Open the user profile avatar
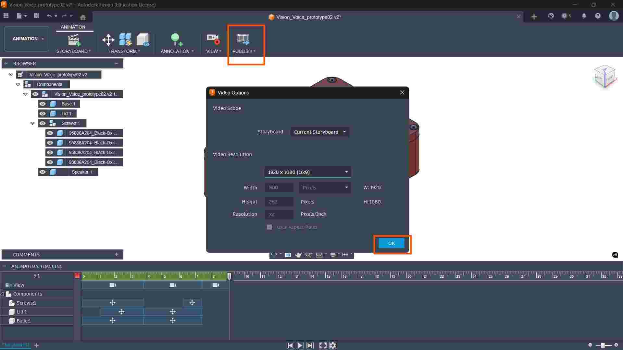 coord(614,16)
